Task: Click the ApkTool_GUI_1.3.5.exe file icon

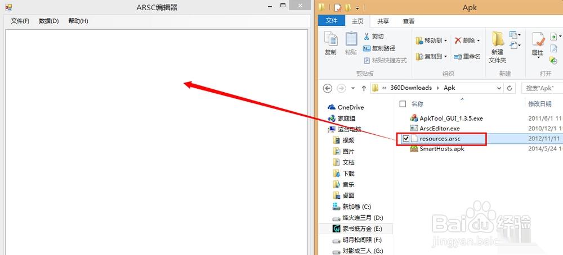Action: pos(414,118)
